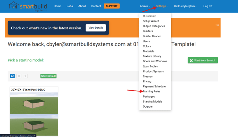This screenshot has height=137, width=238.
Task: Open the About nav link
Action: (82, 6)
